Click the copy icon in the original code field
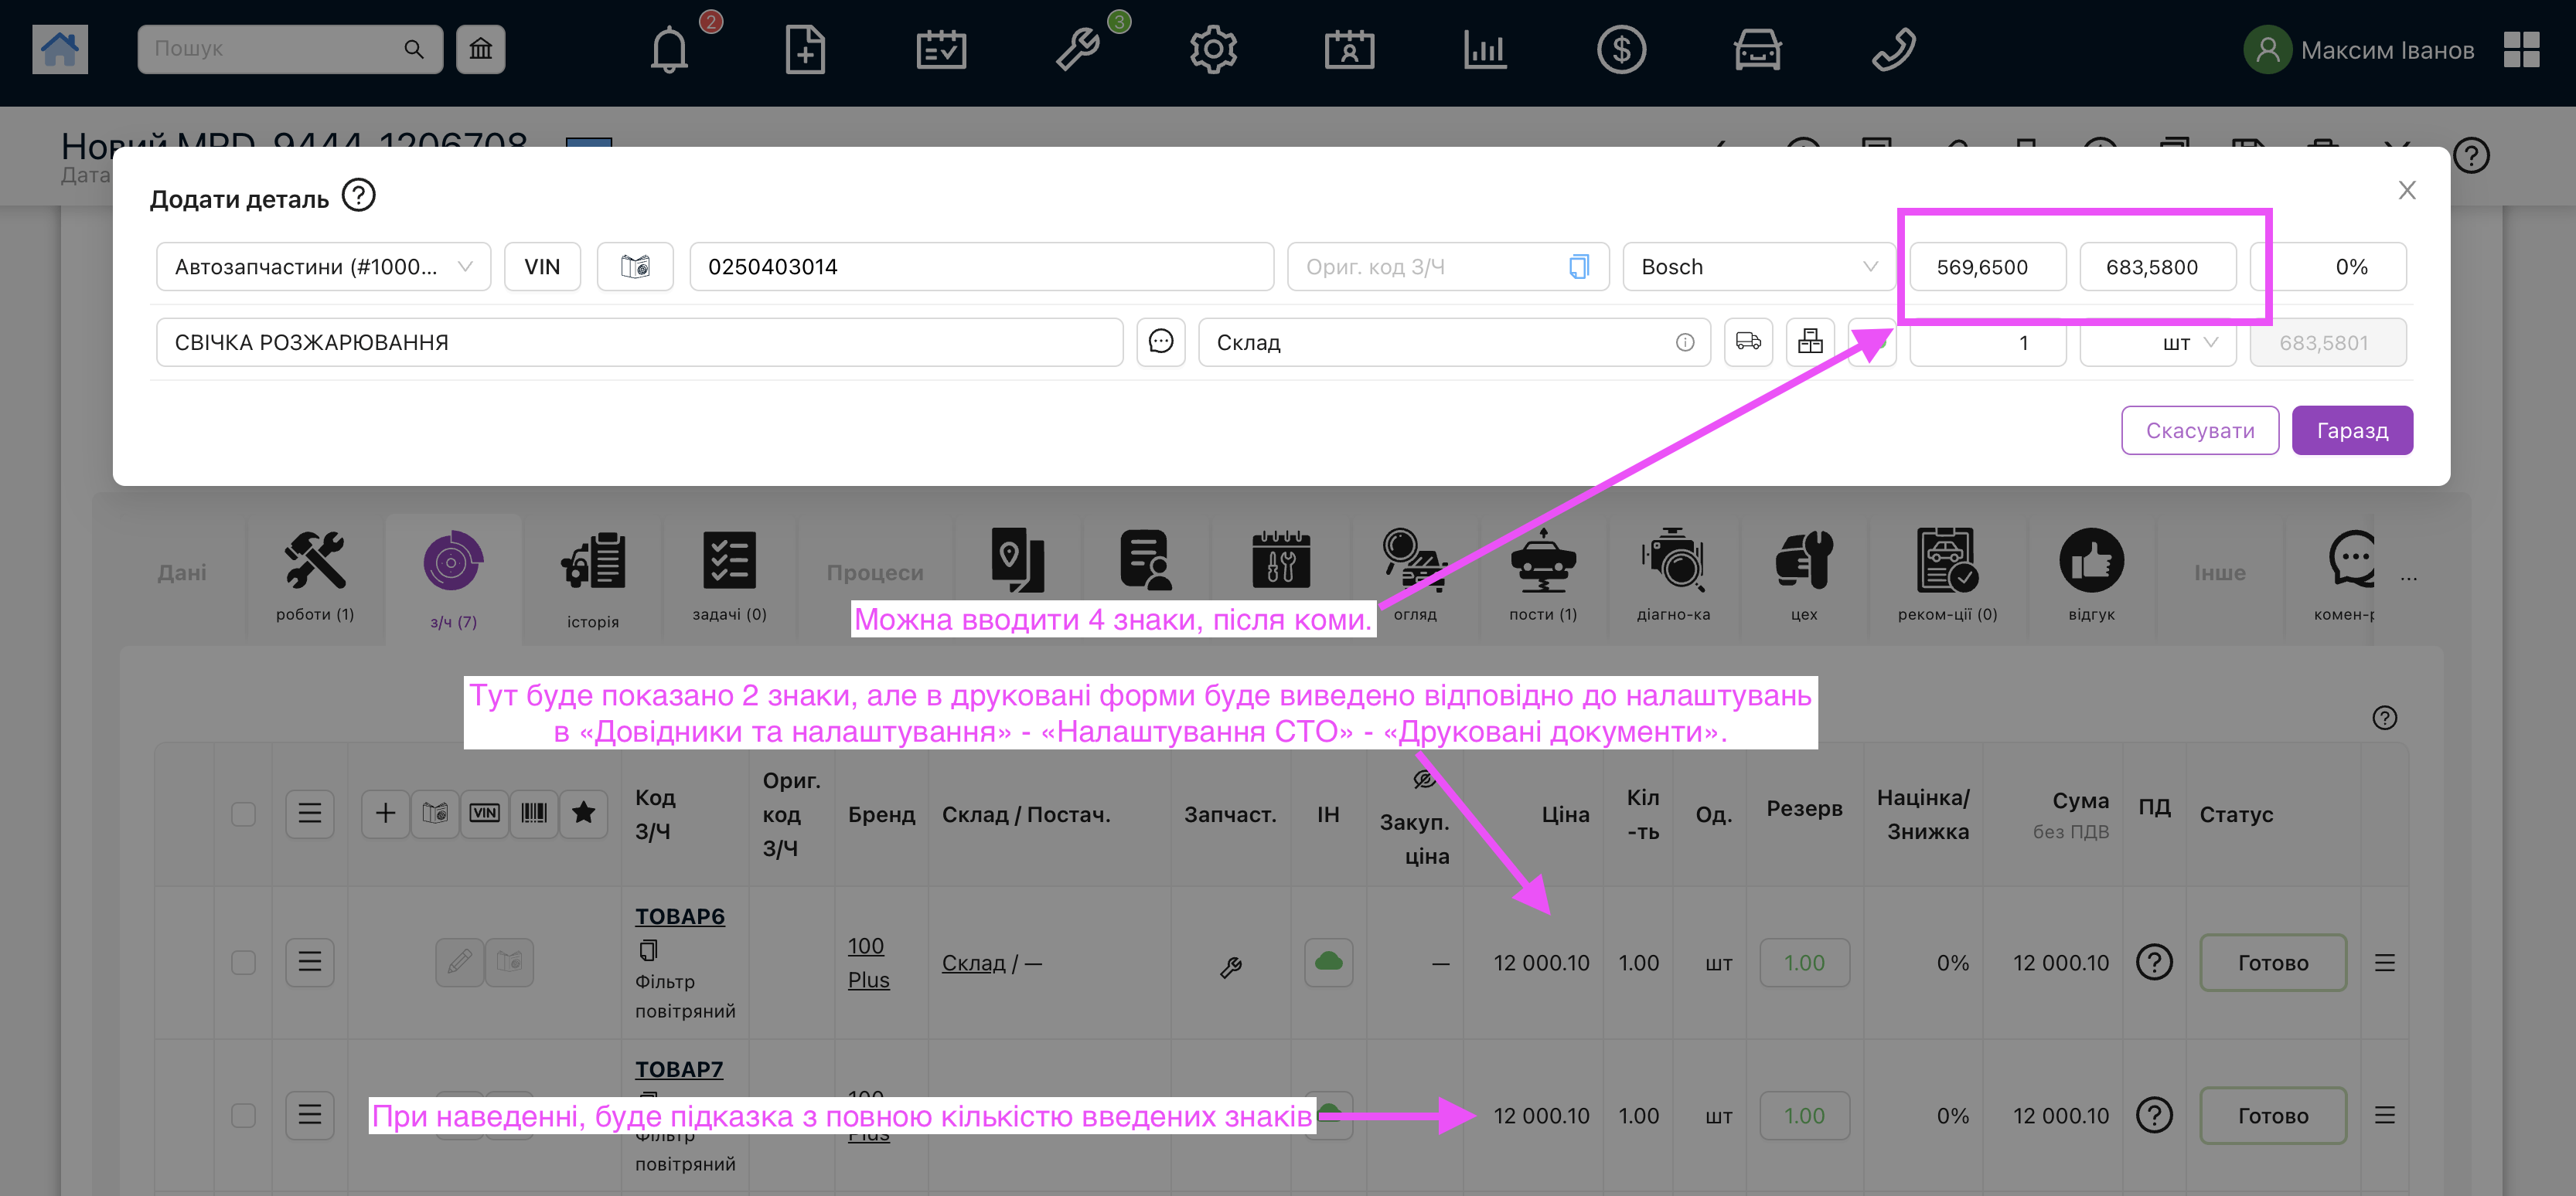Screen dimensions: 2576x1196 1578,267
